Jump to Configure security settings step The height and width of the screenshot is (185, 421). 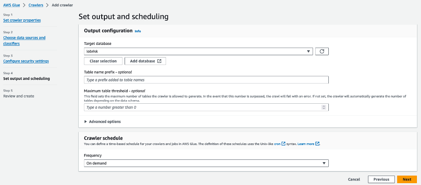point(26,61)
